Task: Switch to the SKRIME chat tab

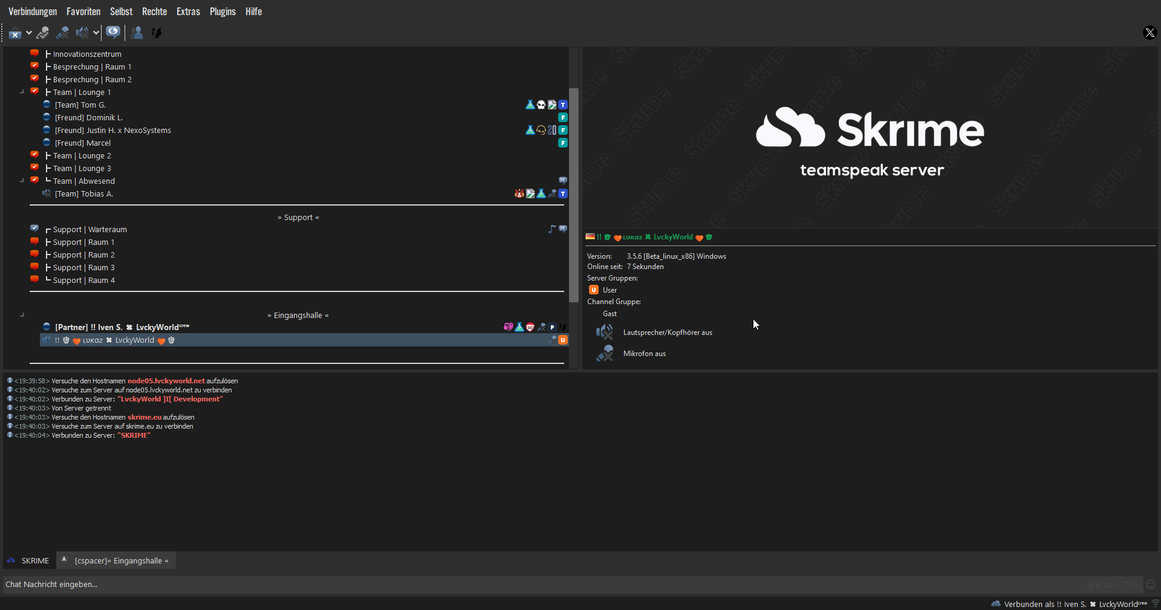Action: [29, 560]
